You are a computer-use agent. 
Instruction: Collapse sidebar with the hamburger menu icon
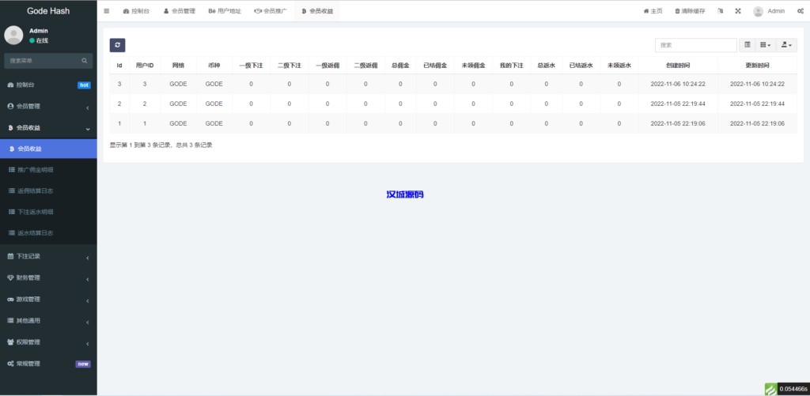107,11
